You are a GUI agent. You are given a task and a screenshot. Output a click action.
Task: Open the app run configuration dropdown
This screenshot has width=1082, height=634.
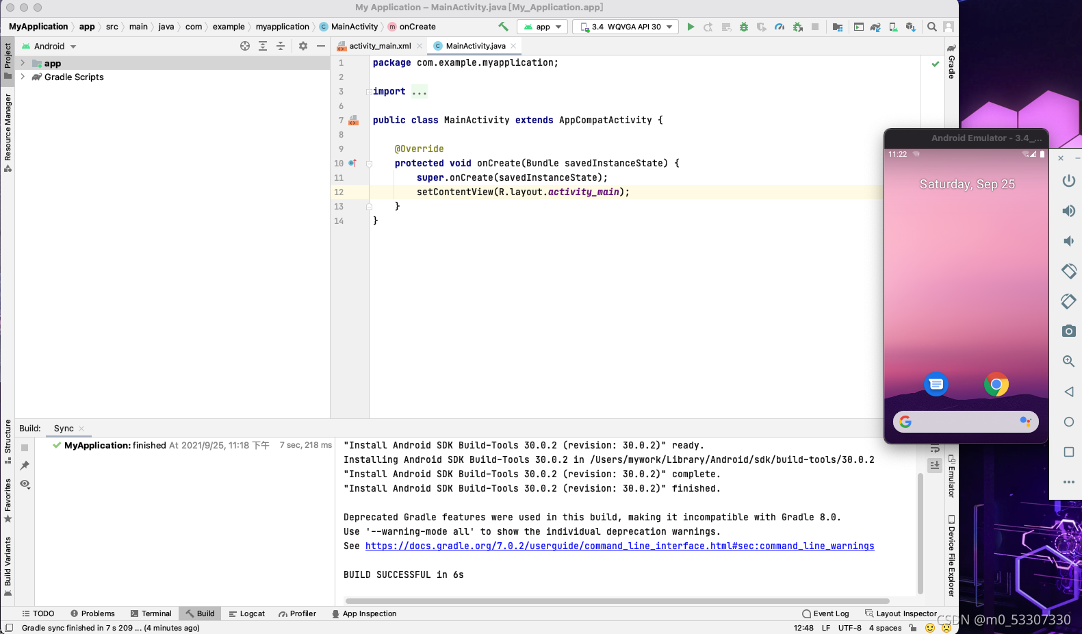[x=542, y=27]
